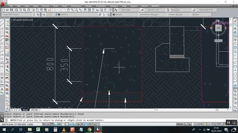This screenshot has width=238, height=133.
Task: Click the Copy clip icon
Action: click(x=38, y=10)
